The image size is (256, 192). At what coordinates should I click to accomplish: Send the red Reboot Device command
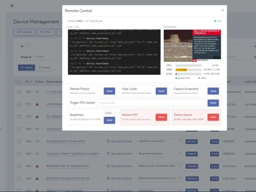213,117
